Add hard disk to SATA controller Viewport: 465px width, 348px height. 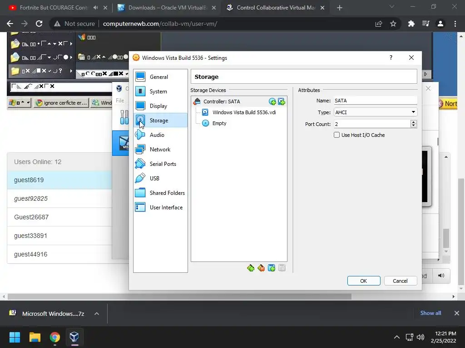(282, 102)
